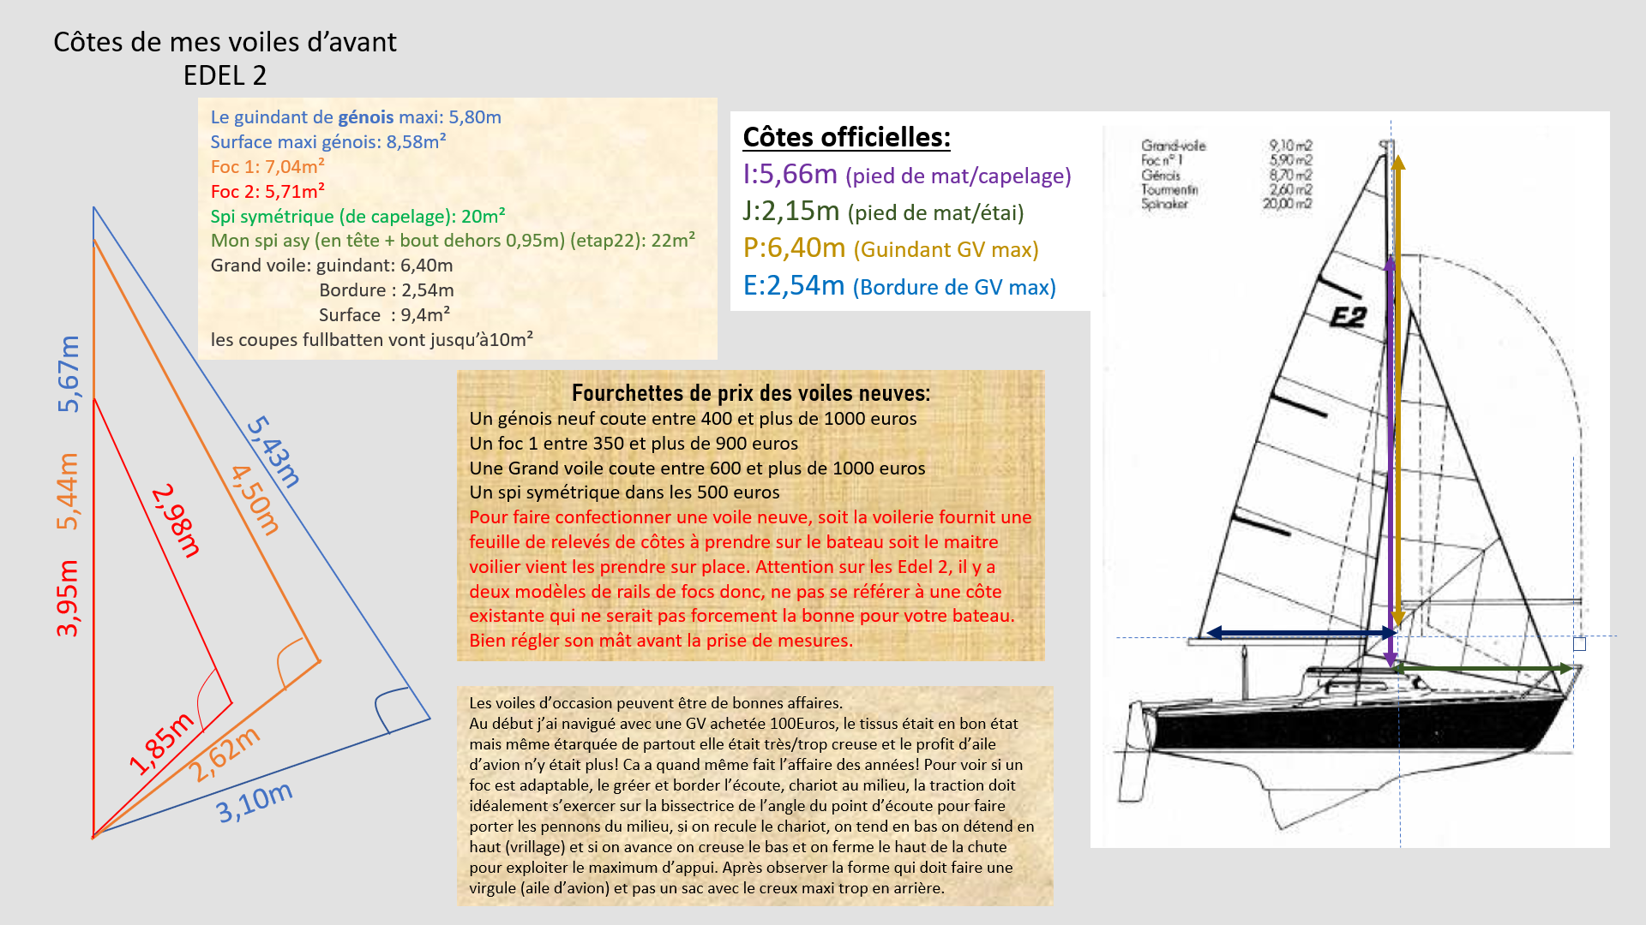Screen dimensions: 1646x925
Task: Click the 'Tourmentin 2,60 m2' table row
Action: tap(1227, 189)
